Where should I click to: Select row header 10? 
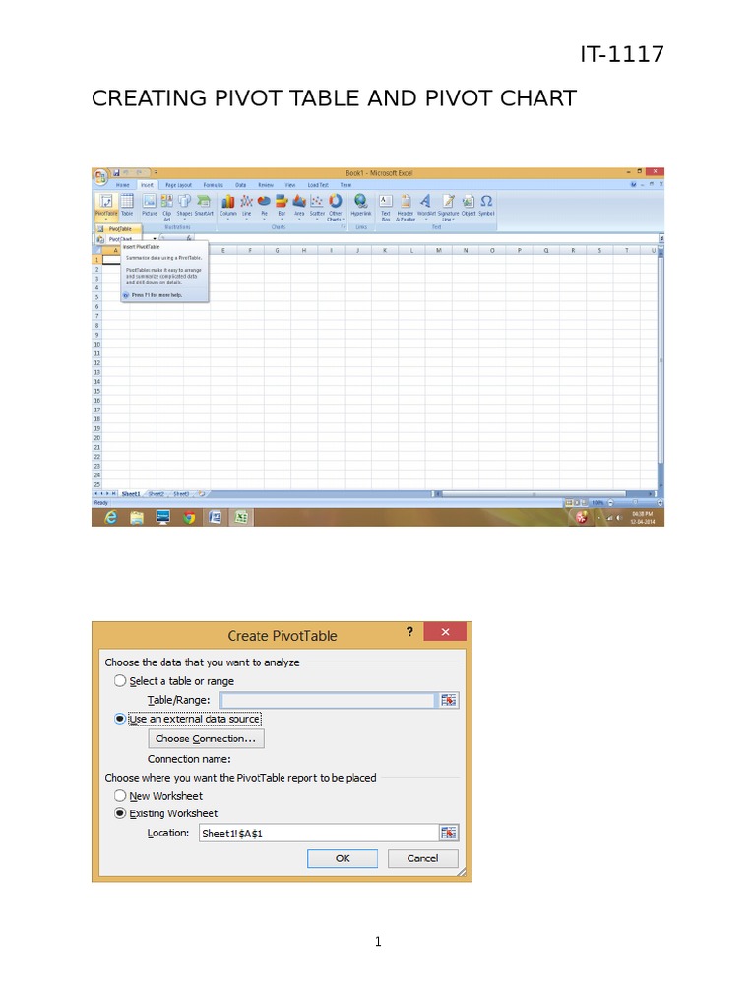pyautogui.click(x=97, y=345)
